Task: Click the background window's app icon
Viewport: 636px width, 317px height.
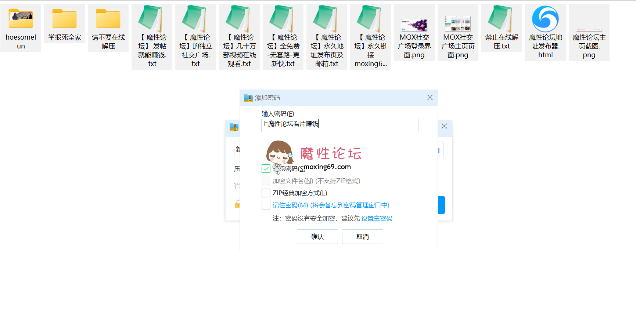Action: point(234,127)
